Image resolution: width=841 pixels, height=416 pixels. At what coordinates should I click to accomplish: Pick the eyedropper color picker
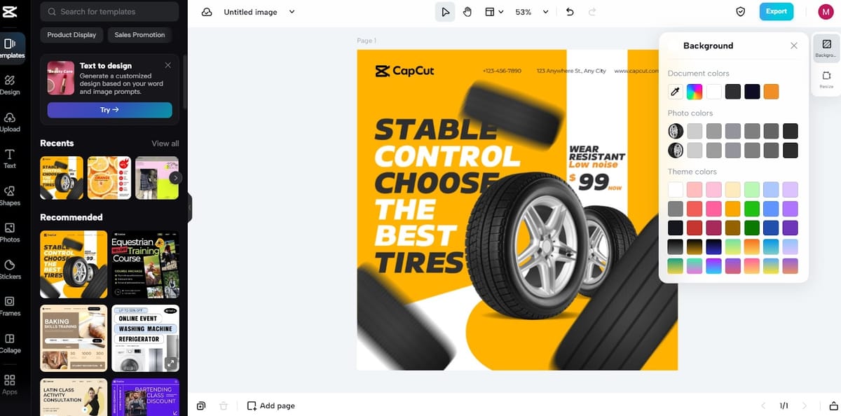point(675,92)
